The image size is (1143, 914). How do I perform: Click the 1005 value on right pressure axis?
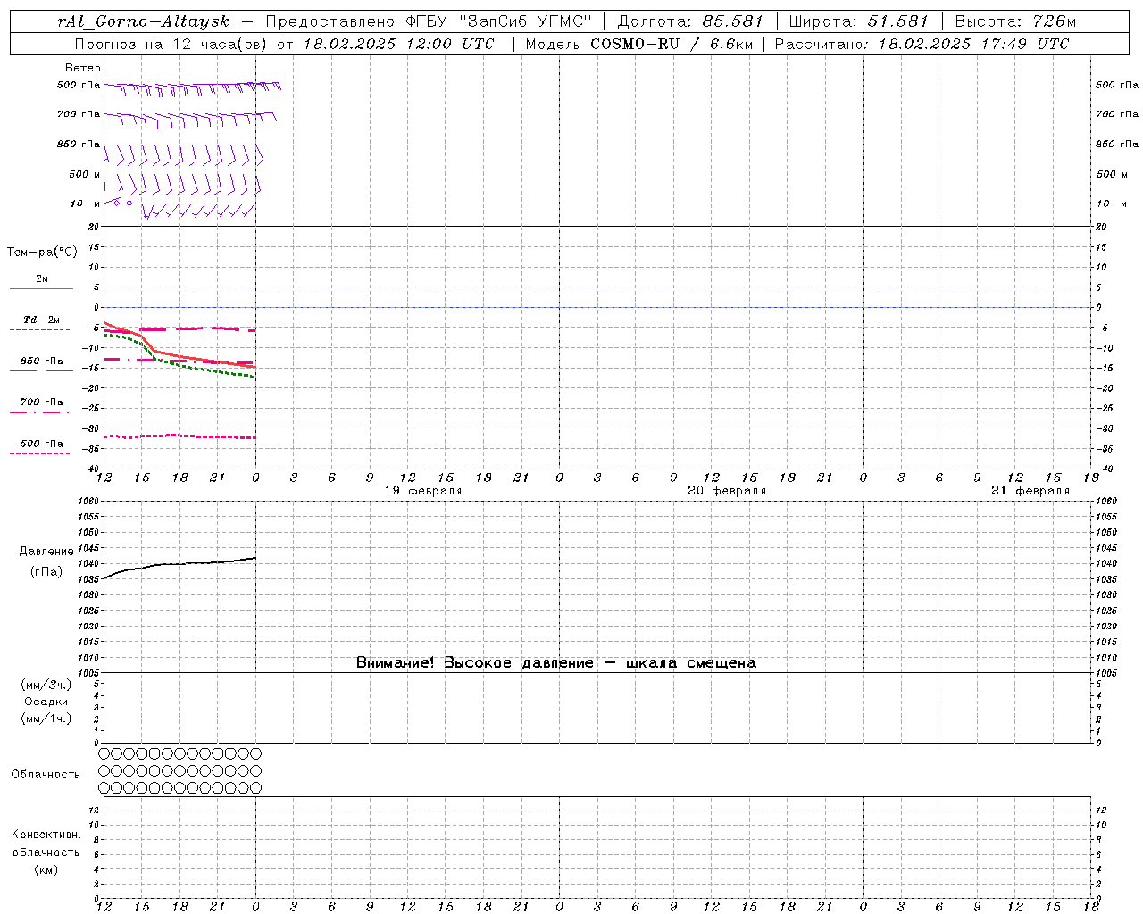[x=1106, y=672]
